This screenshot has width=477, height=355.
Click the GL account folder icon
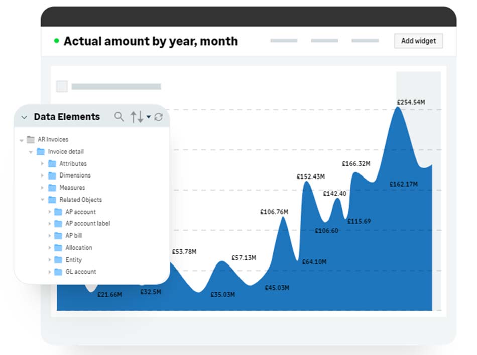58,272
